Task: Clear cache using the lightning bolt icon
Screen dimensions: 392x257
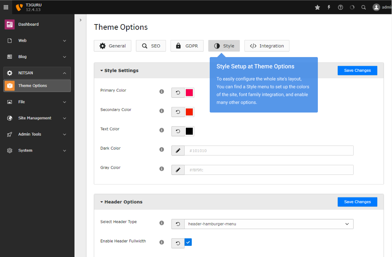Action: pos(329,7)
